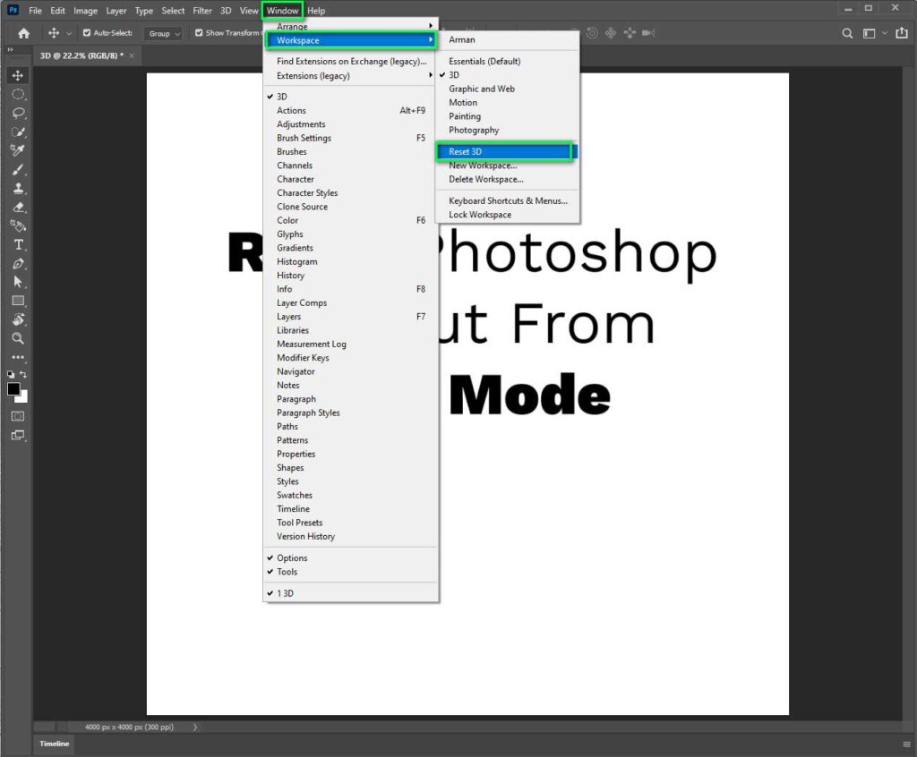Toggle Show Transform Controls checkbox
This screenshot has width=917, height=757.
(199, 33)
